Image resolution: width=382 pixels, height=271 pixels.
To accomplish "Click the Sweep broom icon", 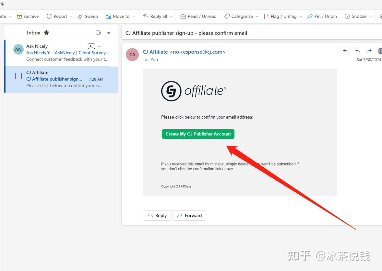I will coord(80,16).
